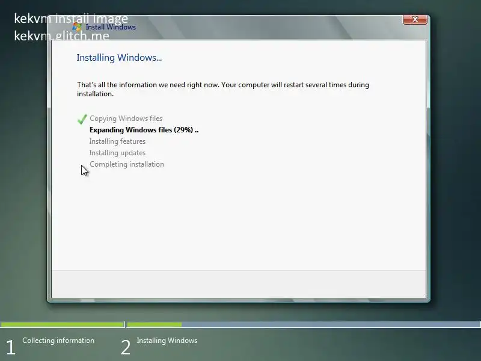Click the green checkmark beside Copying Windows files
Screen dimensions: 481x361
point(82,119)
